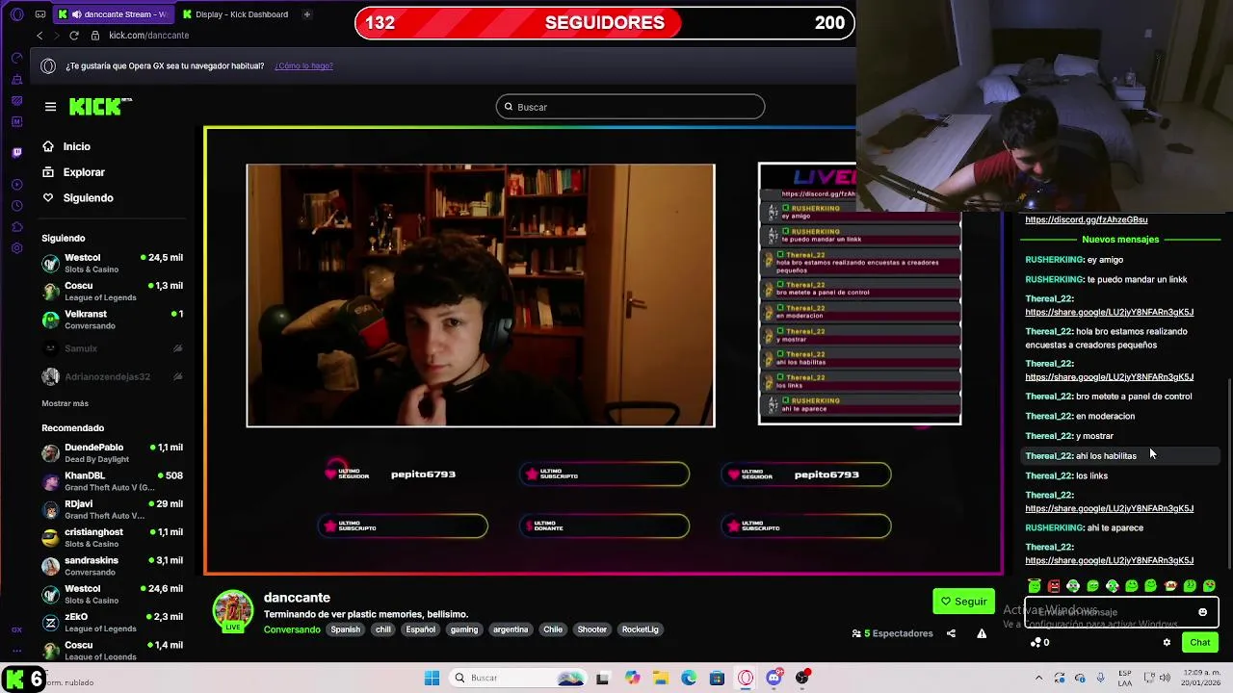Open recommended channel cristianghost
The width and height of the screenshot is (1233, 693).
pyautogui.click(x=112, y=537)
